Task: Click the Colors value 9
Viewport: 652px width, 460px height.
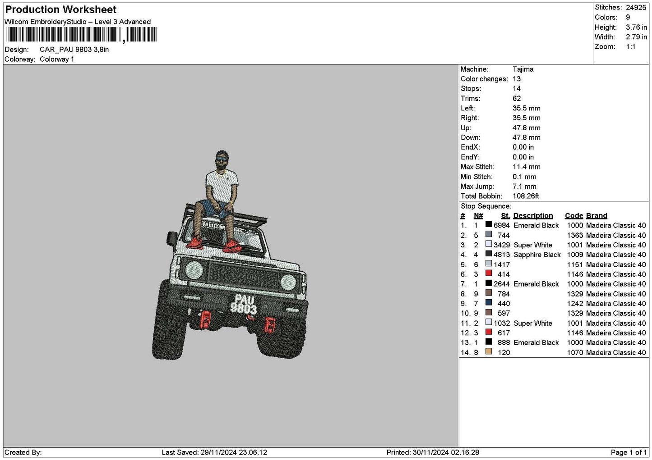Action: point(628,17)
